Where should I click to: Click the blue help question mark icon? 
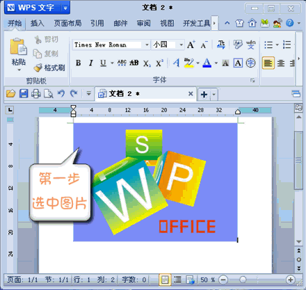pyautogui.click(x=289, y=23)
